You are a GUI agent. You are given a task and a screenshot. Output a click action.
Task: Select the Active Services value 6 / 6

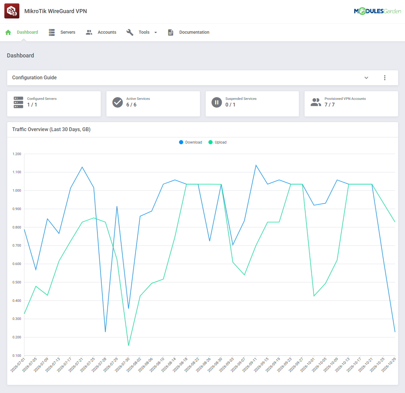pos(131,105)
